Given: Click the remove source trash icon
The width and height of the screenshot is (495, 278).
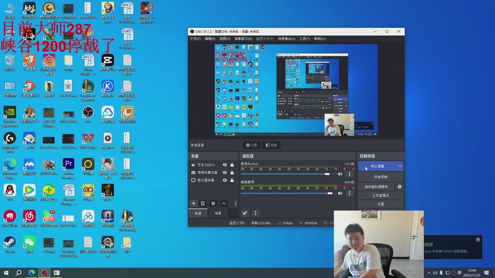Looking at the screenshot, I should (x=203, y=203).
